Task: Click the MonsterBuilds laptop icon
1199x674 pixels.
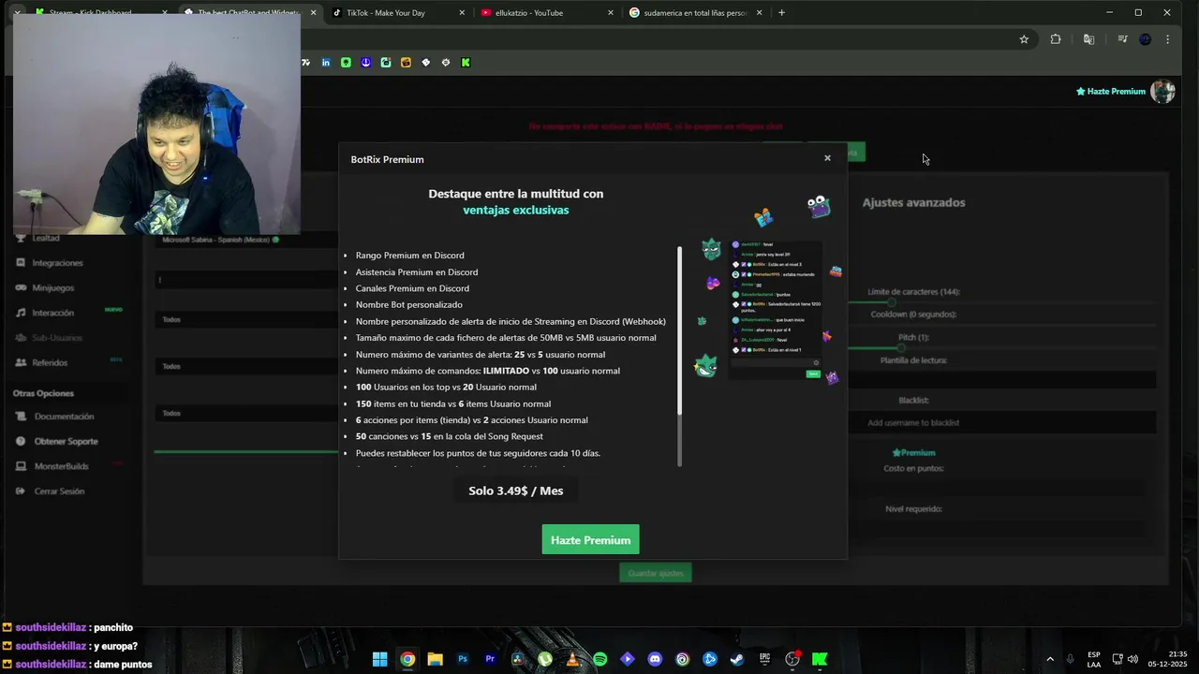Action: tap(21, 466)
